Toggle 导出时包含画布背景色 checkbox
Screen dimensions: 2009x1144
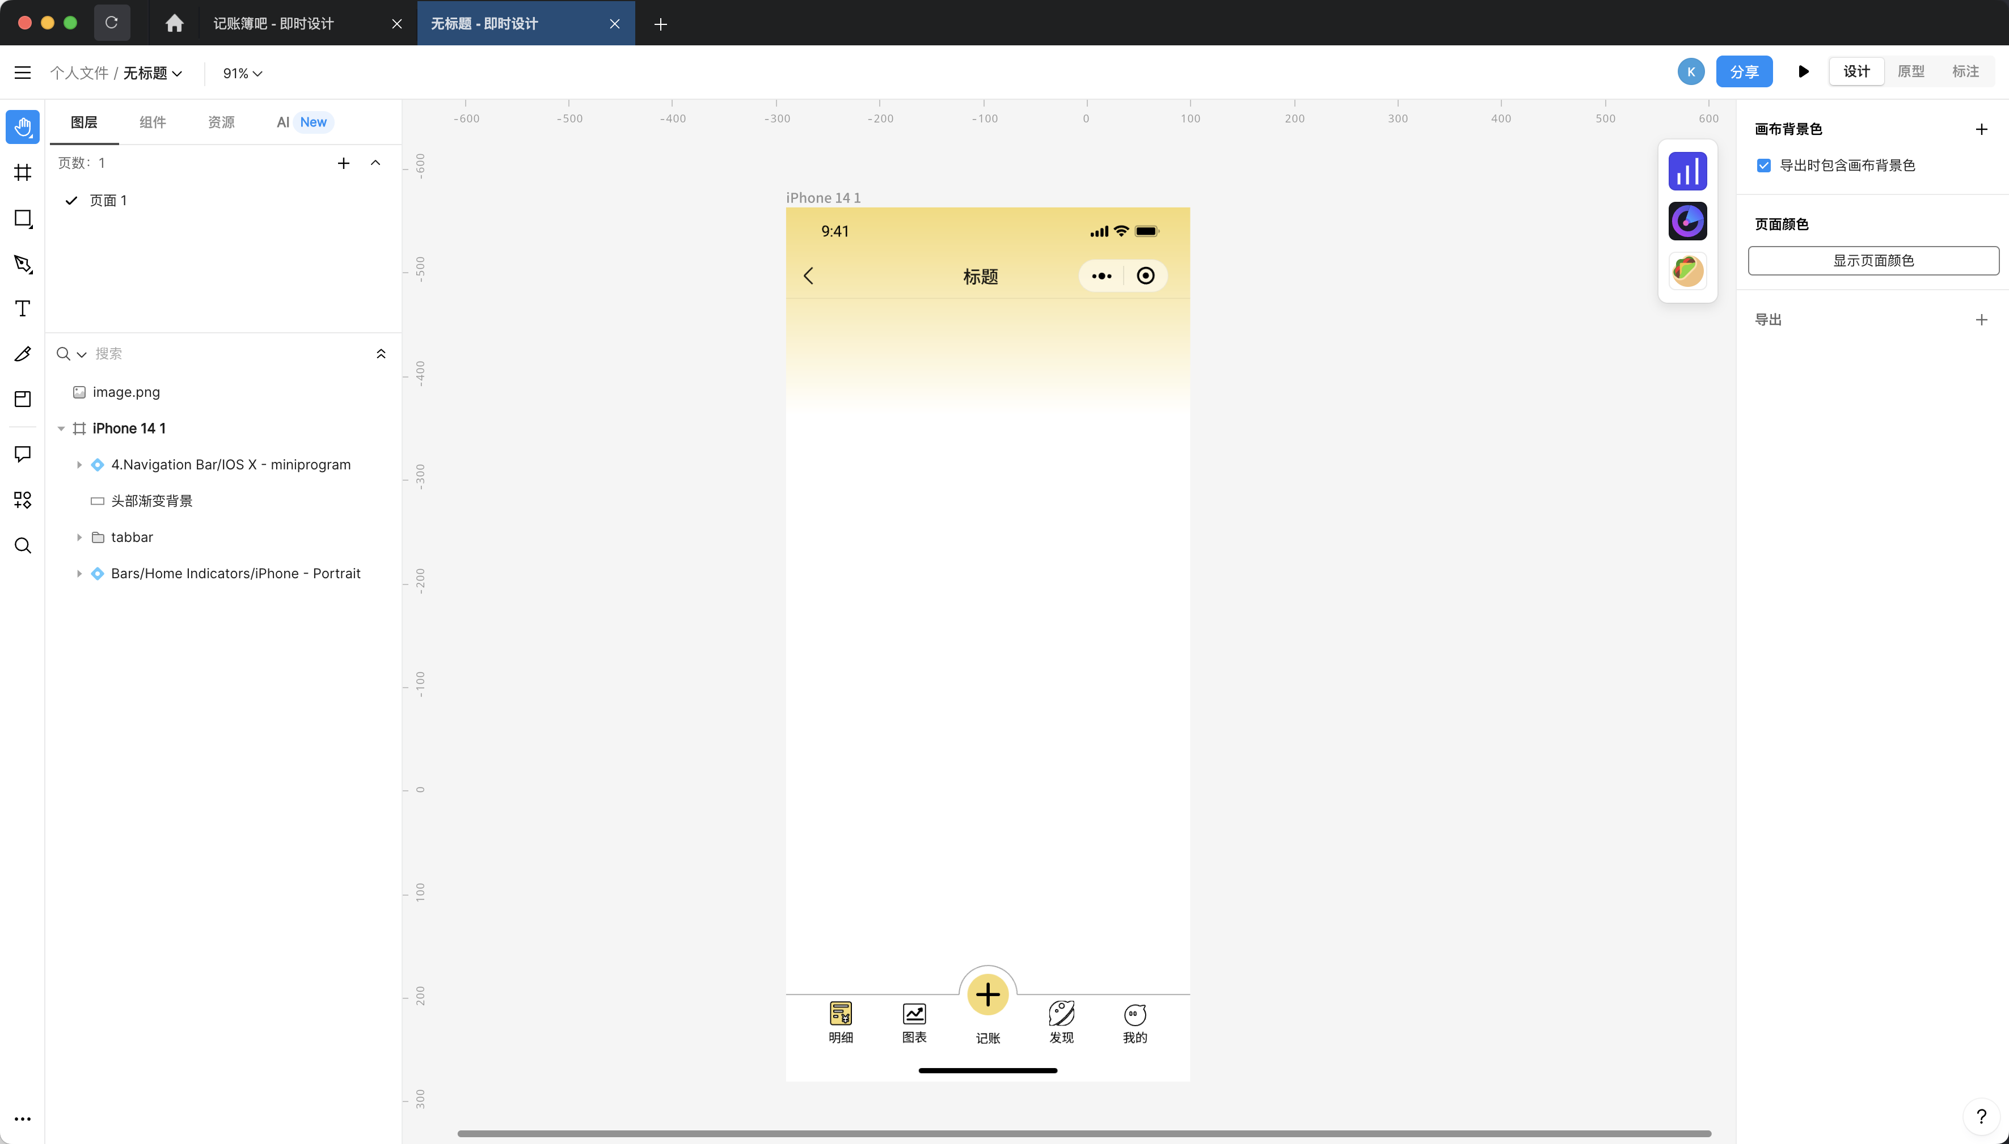click(1763, 166)
